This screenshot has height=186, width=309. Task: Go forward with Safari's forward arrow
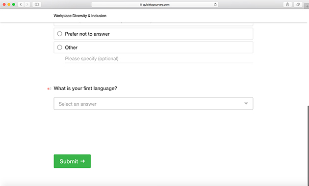[27, 4]
